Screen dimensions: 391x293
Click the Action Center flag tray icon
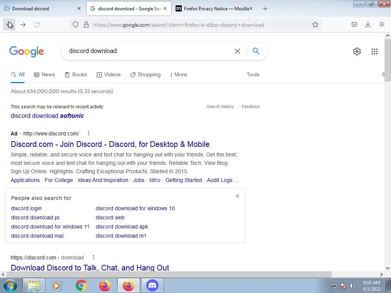coord(343,286)
